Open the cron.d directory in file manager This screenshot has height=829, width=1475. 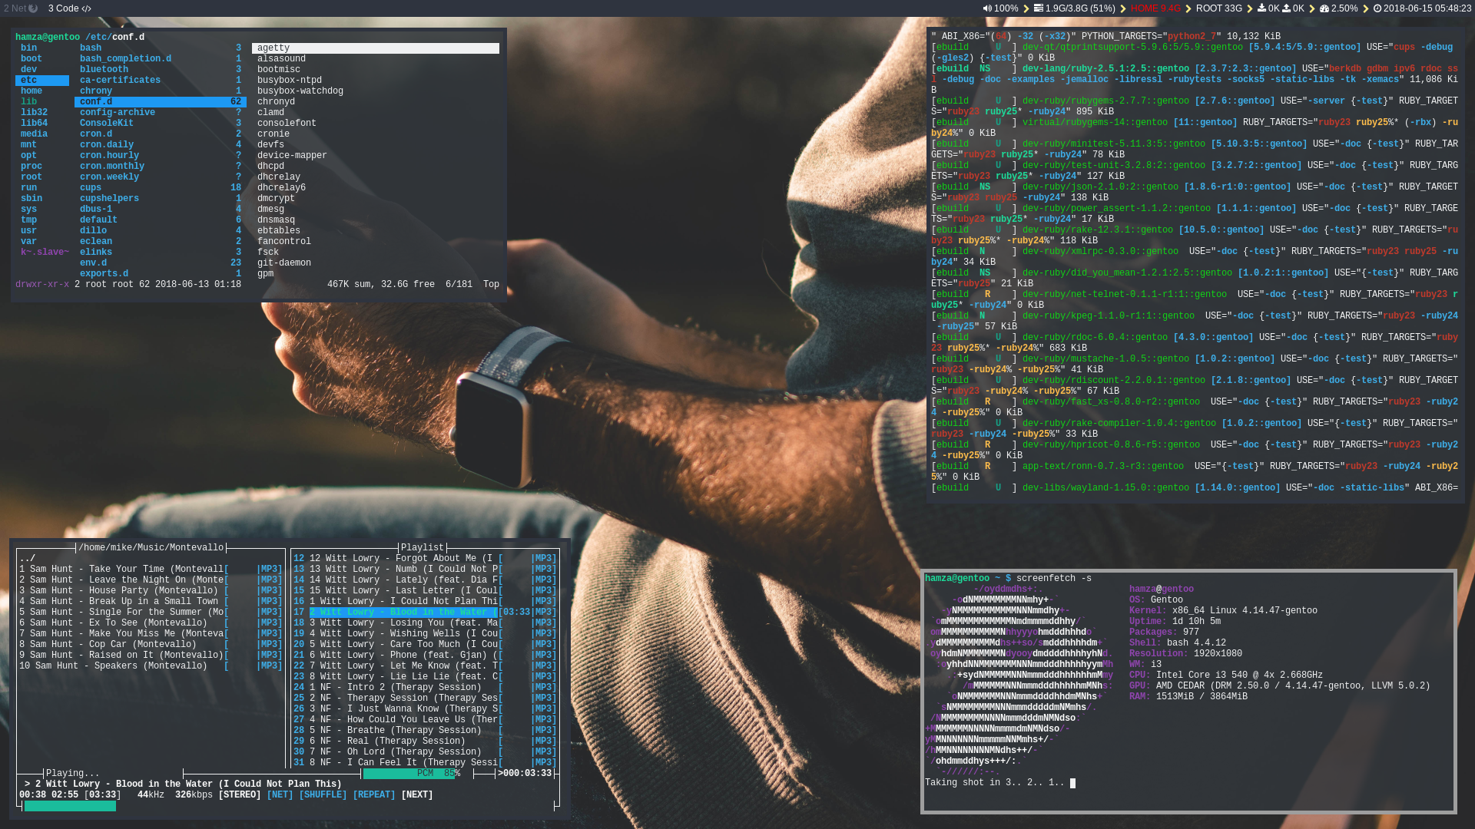coord(96,134)
